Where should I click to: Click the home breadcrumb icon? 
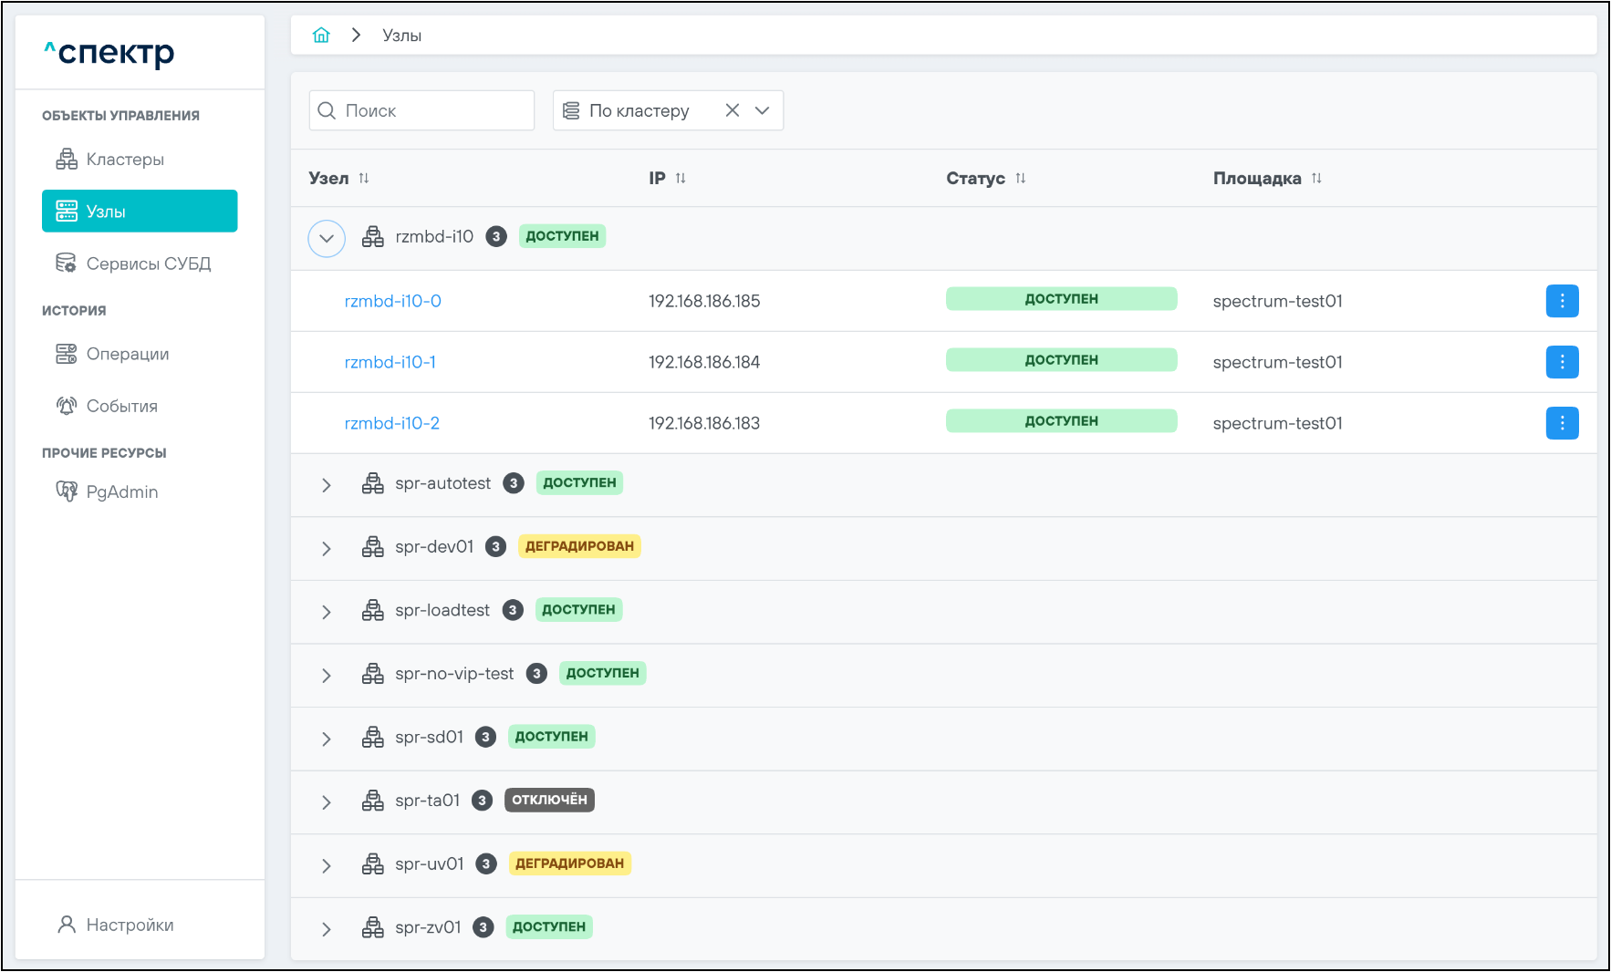(x=321, y=36)
